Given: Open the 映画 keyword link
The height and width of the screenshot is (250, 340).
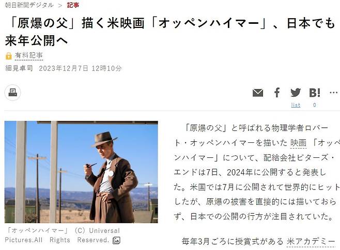Looking at the screenshot, I should (x=298, y=143).
